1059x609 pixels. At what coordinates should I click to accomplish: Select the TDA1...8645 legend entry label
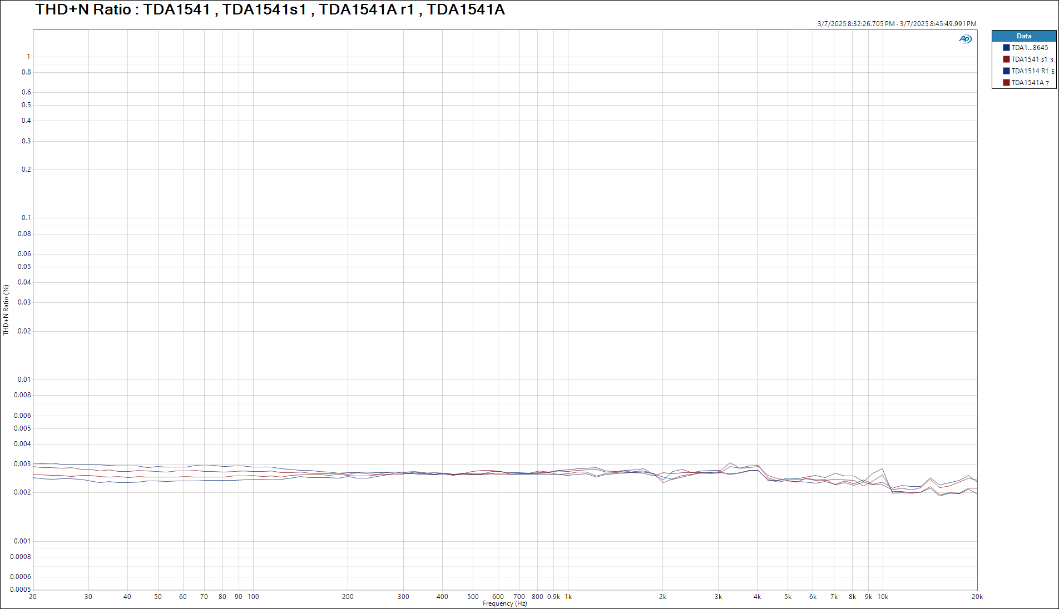(x=1030, y=48)
